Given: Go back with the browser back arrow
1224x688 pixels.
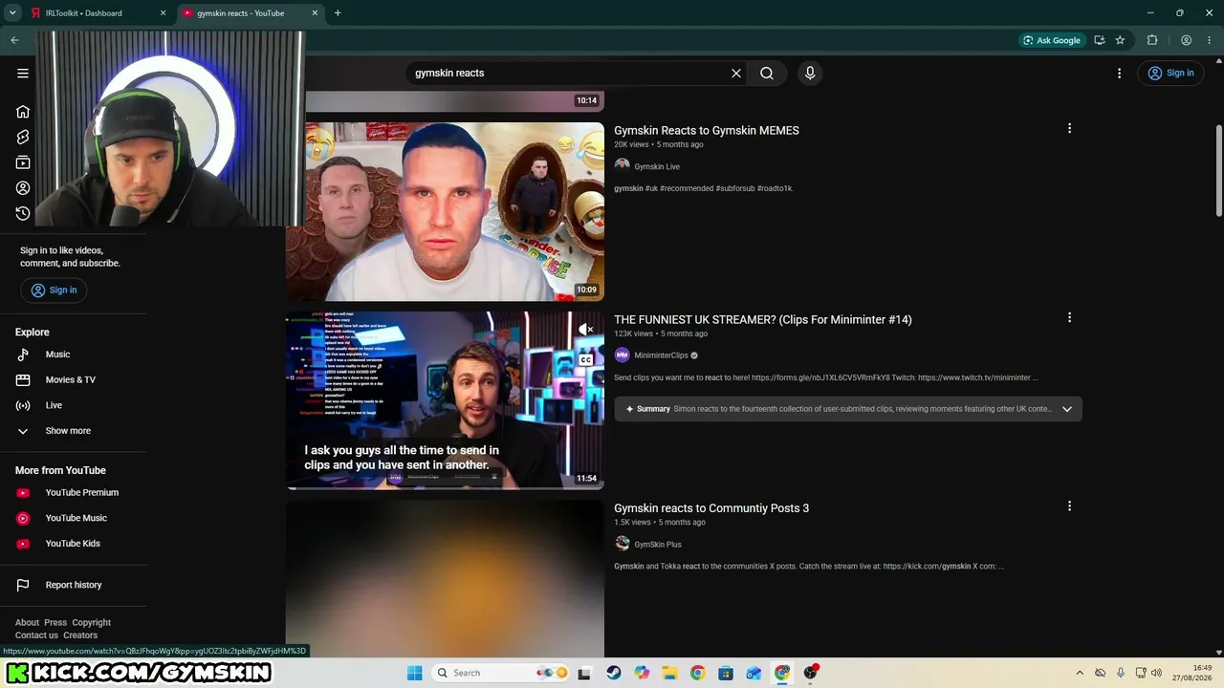Looking at the screenshot, I should pos(14,40).
